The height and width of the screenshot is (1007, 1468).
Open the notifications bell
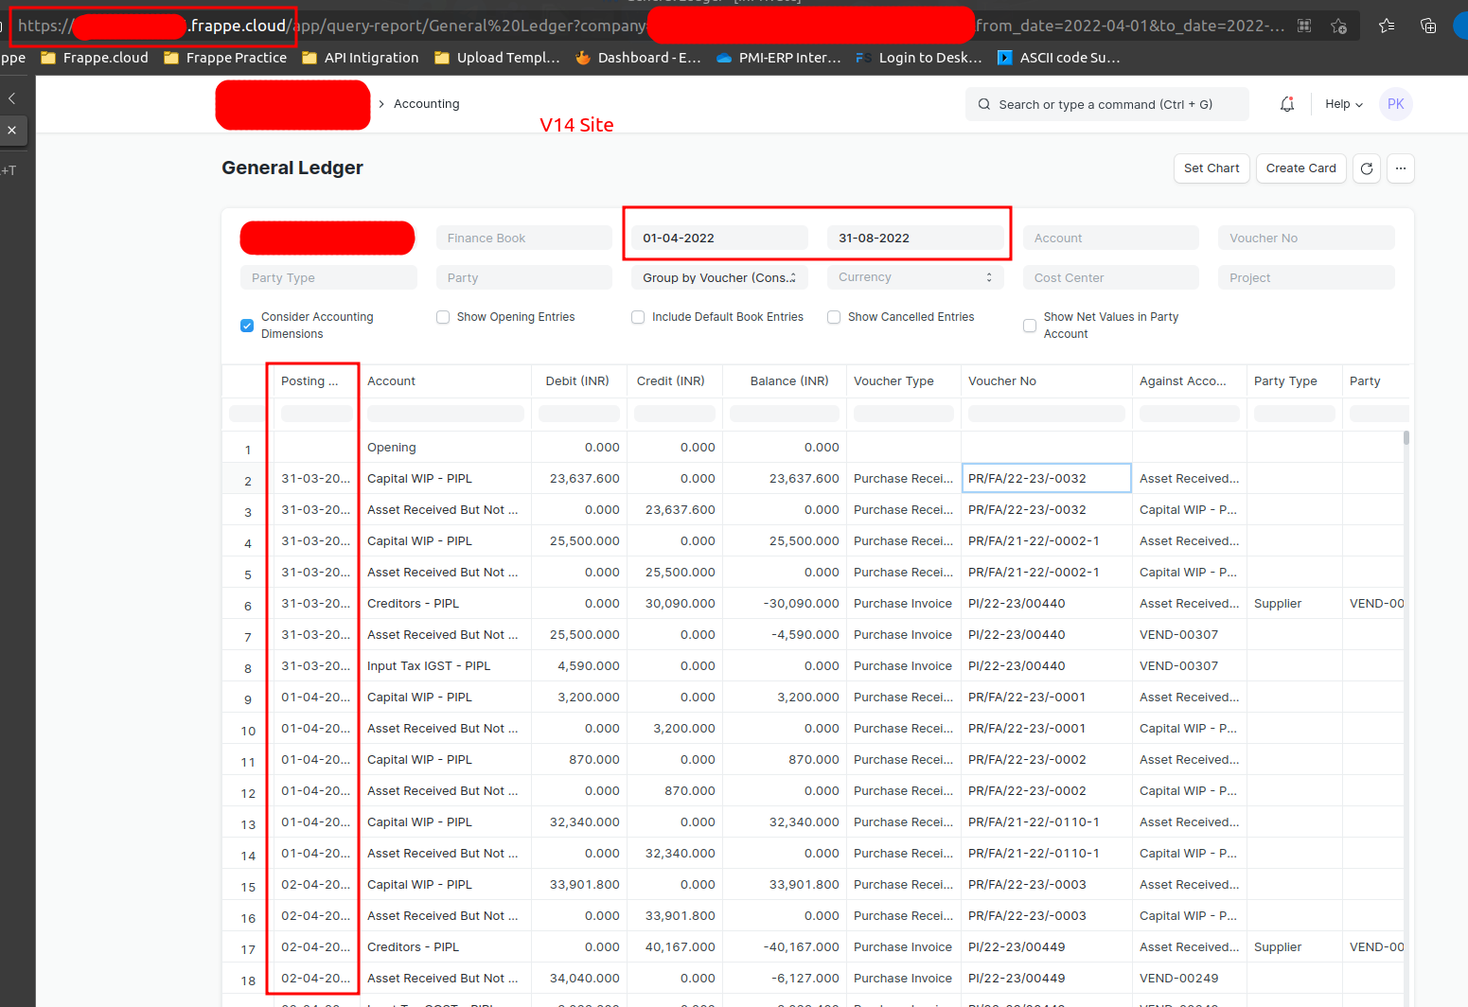[1286, 104]
